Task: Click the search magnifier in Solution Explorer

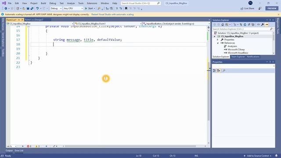Action: [x=271, y=29]
